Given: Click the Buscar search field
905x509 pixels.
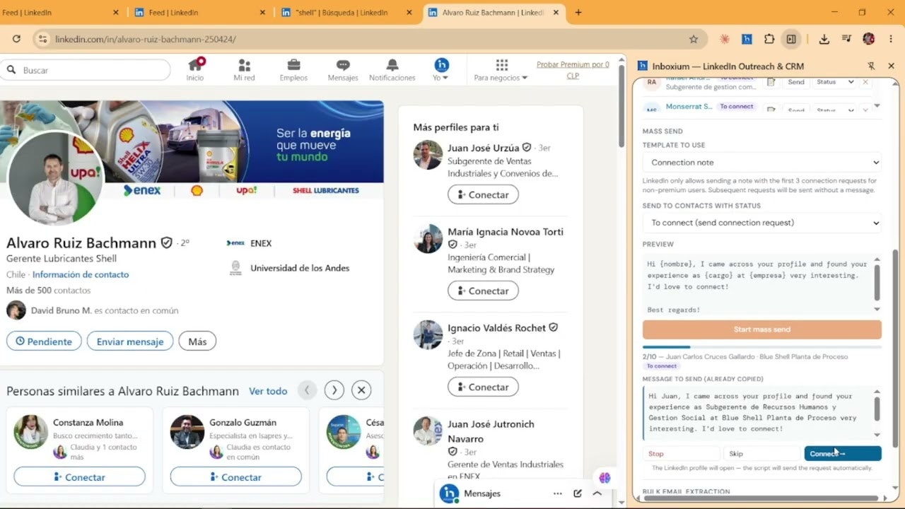Looking at the screenshot, I should click(x=86, y=70).
